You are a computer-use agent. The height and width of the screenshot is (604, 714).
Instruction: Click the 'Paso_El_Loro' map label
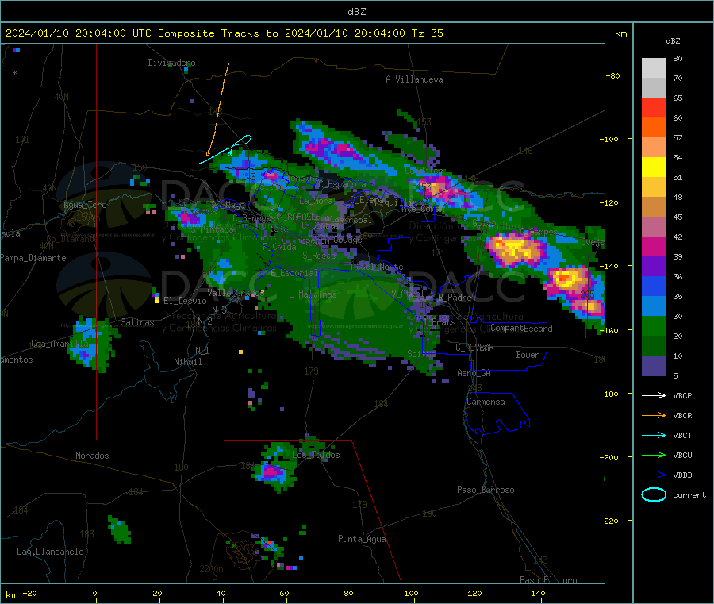(x=548, y=580)
